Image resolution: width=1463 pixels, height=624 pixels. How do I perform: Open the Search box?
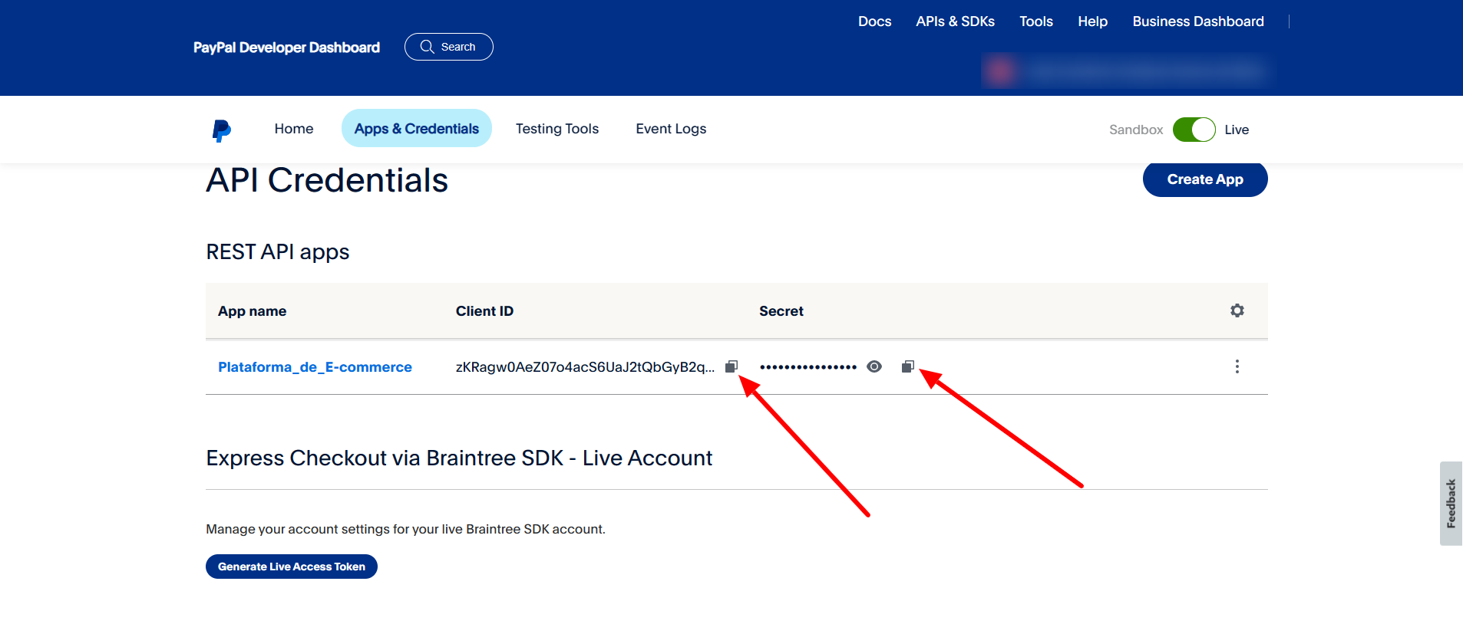[449, 47]
